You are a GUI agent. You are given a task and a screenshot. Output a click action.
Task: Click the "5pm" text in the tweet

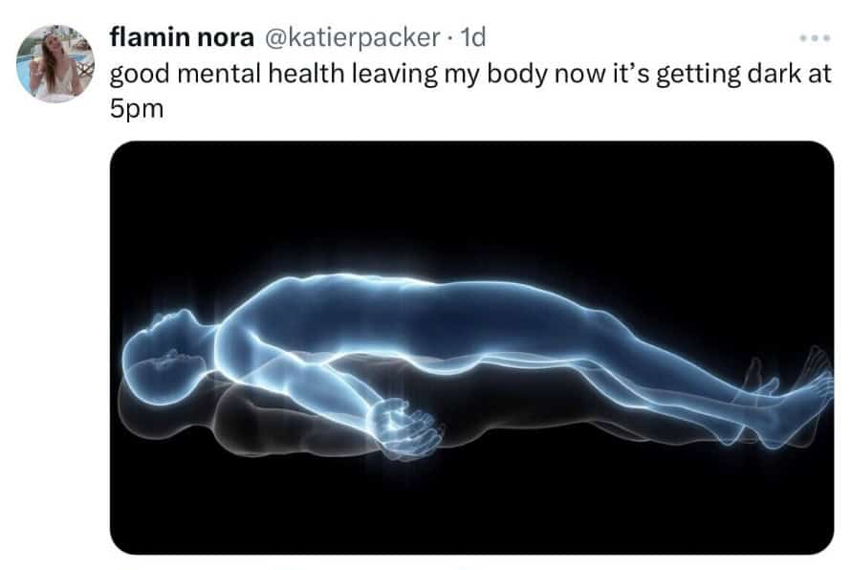click(136, 109)
